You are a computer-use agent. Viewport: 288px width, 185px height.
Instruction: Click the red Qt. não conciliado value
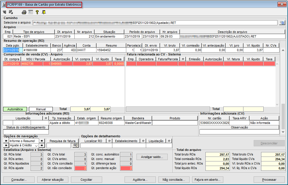[81, 168]
